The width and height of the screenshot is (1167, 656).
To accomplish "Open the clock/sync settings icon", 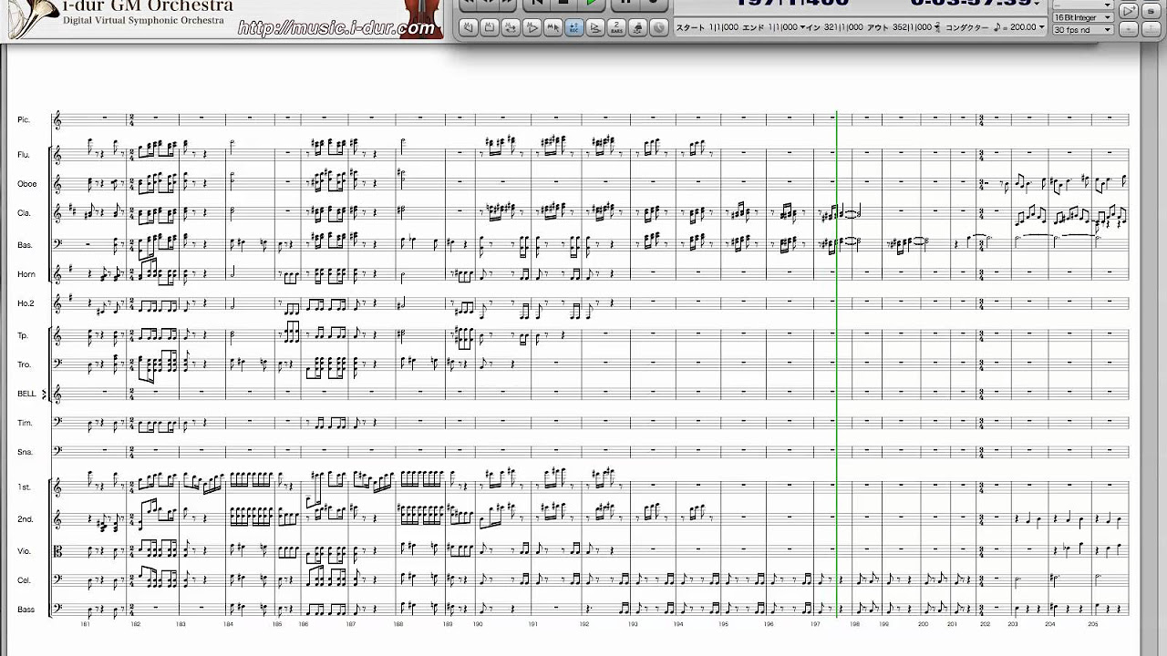I will 658,27.
